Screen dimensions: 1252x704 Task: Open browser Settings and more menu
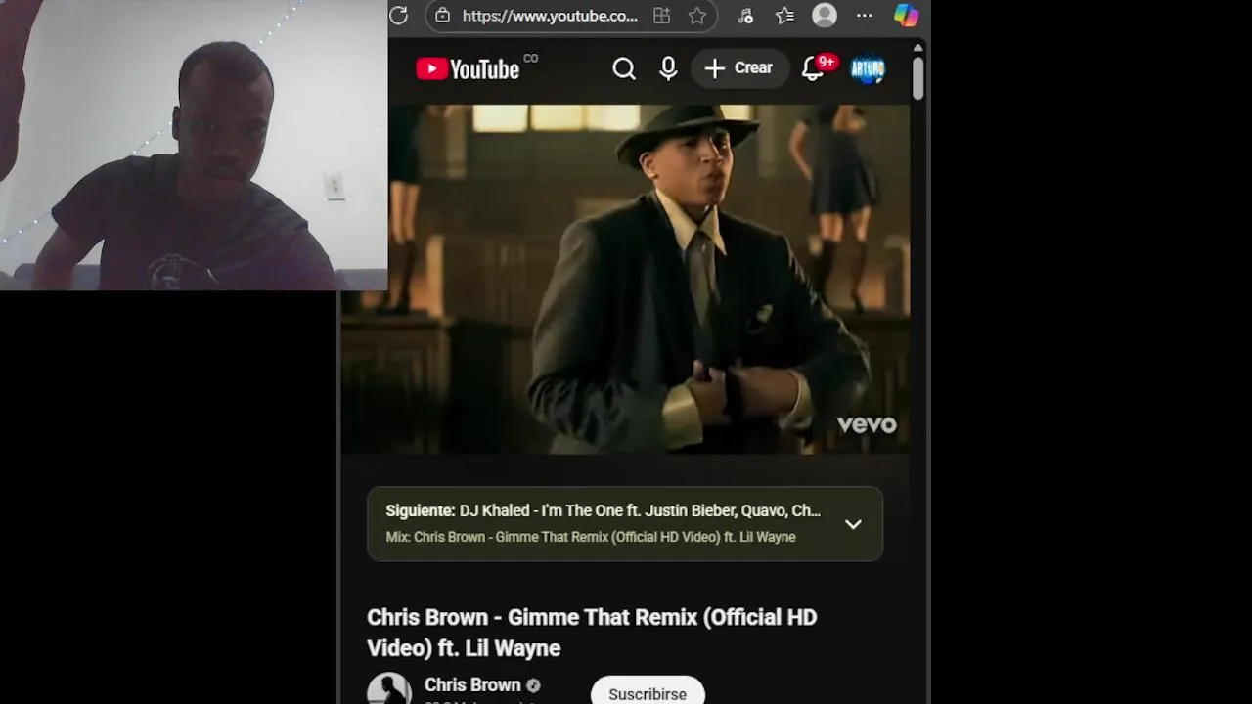click(865, 16)
